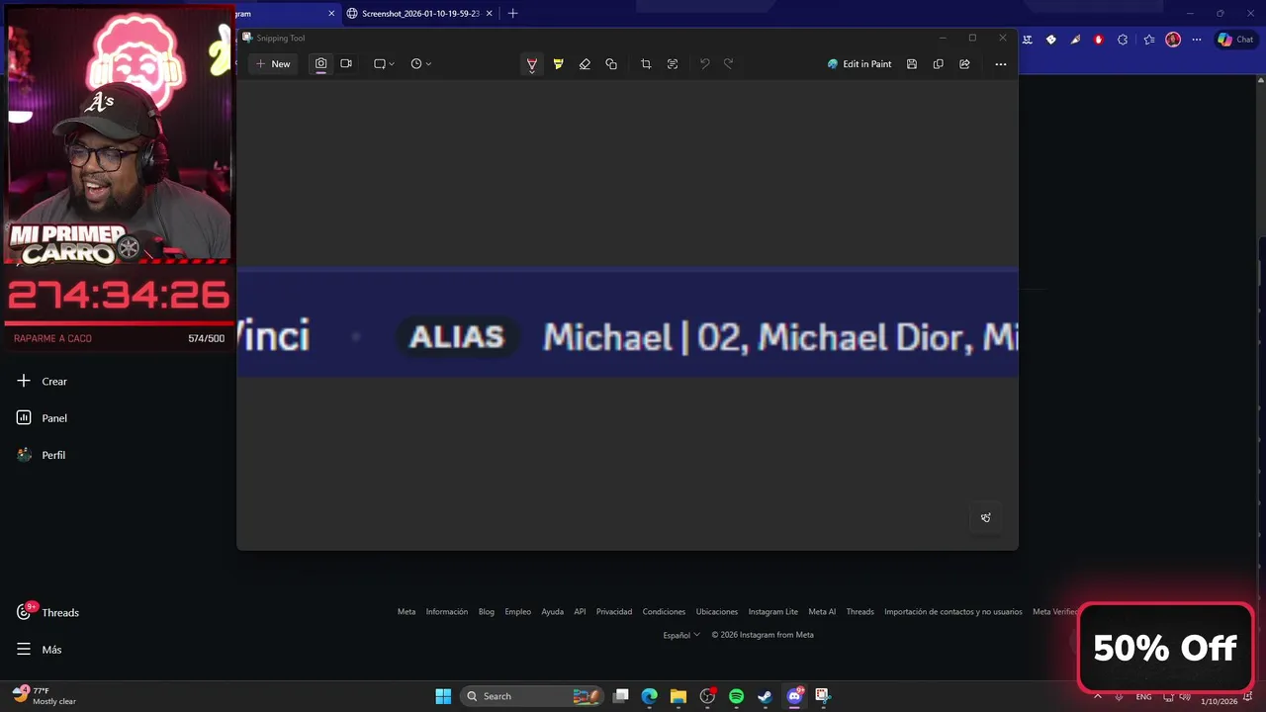This screenshot has width=1266, height=712.
Task: Open Snipping Tool's See more menu
Action: [x=1001, y=64]
